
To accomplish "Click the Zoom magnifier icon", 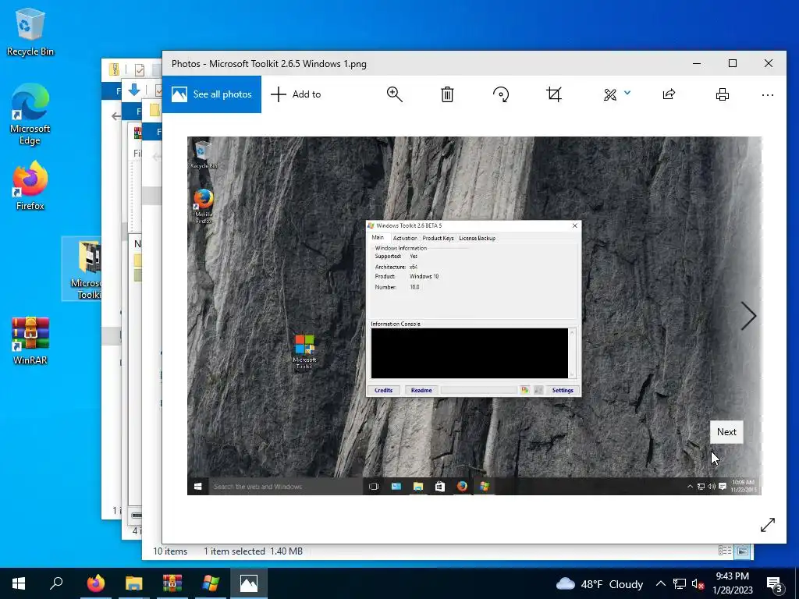I will click(394, 94).
